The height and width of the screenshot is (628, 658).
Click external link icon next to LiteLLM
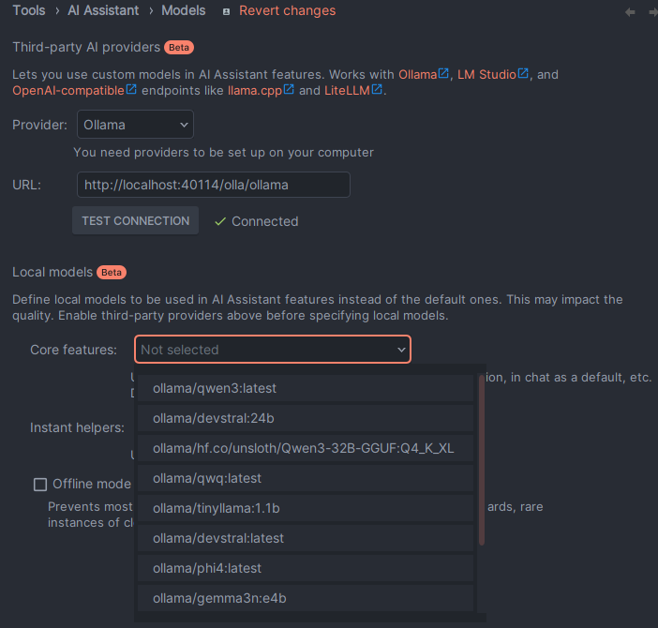[377, 89]
